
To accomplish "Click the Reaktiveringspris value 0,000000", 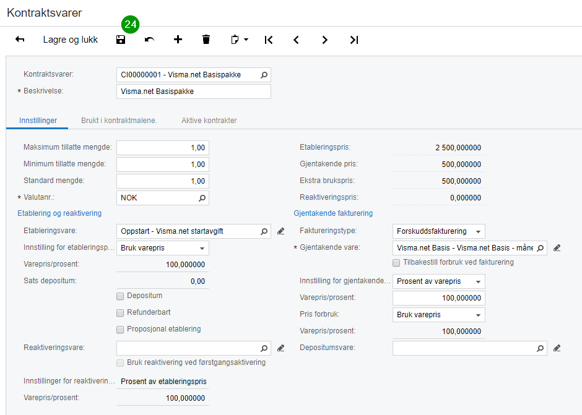I will tap(466, 198).
